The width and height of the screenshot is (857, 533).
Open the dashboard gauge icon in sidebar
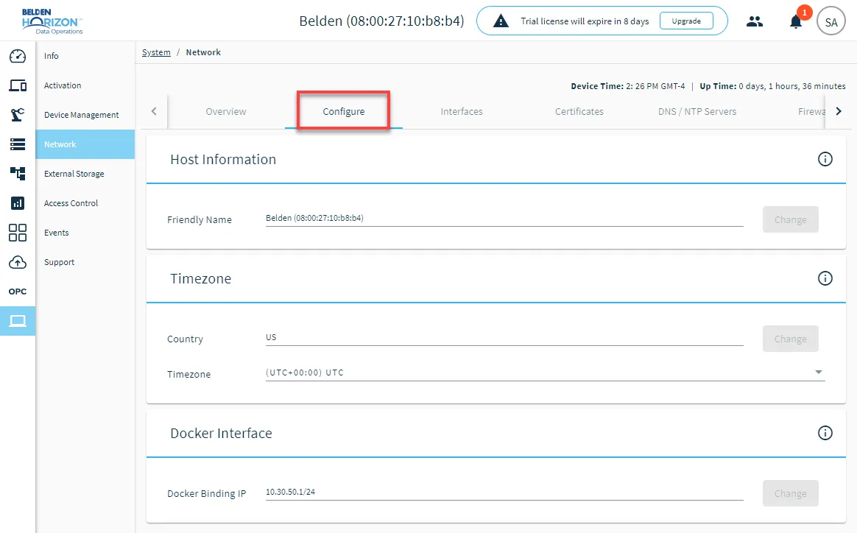coord(18,56)
